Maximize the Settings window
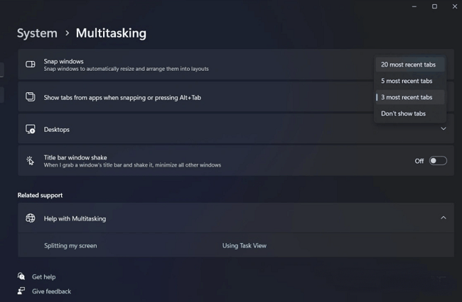The height and width of the screenshot is (302, 462). pyautogui.click(x=434, y=6)
